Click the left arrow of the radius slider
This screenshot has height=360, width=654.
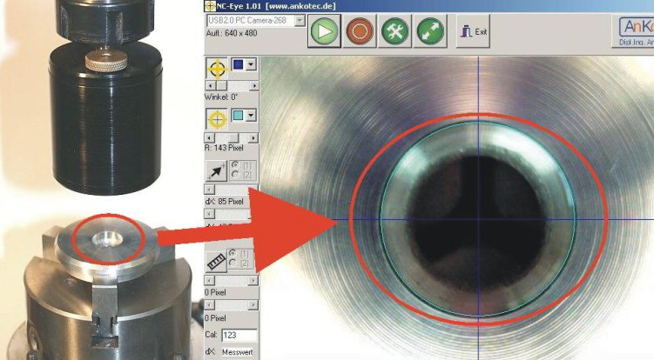click(x=207, y=137)
